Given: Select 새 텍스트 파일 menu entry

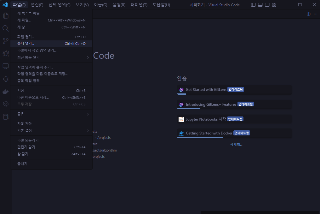Looking at the screenshot, I should (x=51, y=13).
